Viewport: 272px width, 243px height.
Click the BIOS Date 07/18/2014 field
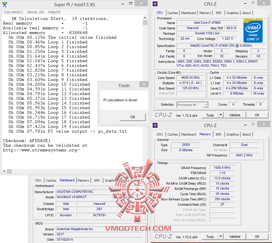(x=99, y=239)
